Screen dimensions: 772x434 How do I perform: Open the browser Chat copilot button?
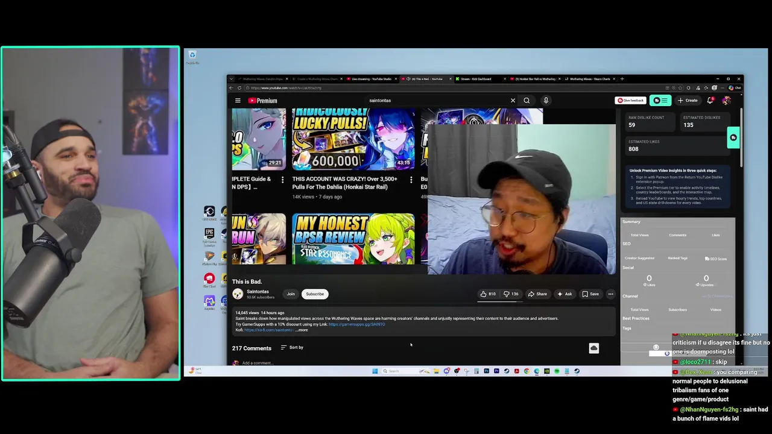point(735,88)
